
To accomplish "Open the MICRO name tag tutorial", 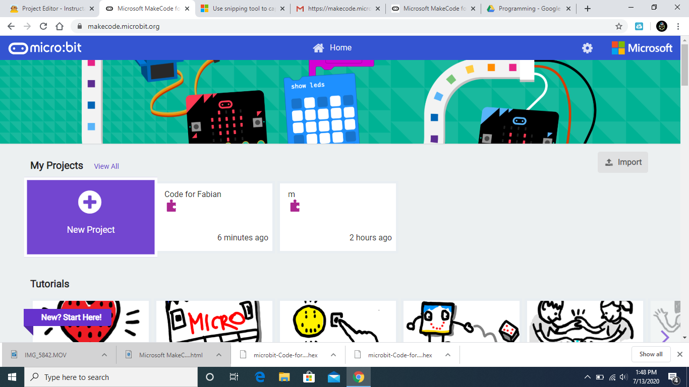I will [214, 321].
